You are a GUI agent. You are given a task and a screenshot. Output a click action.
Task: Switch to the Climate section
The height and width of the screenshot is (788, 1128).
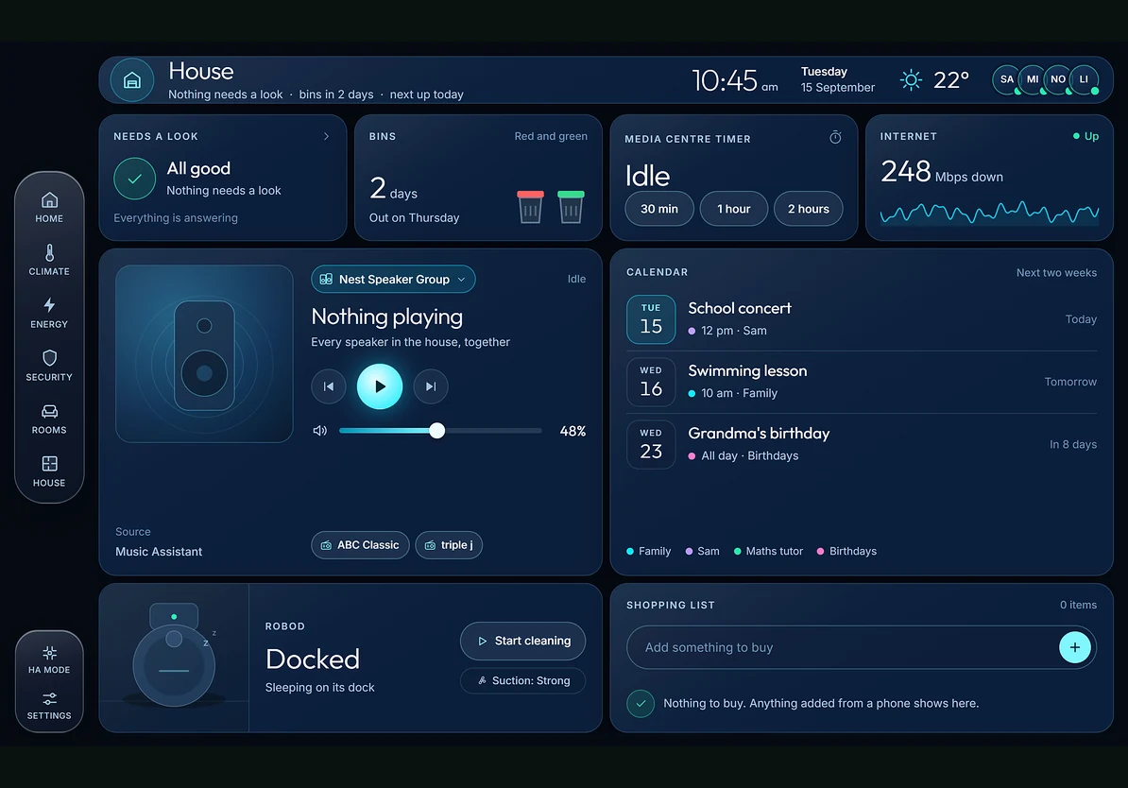coord(49,260)
